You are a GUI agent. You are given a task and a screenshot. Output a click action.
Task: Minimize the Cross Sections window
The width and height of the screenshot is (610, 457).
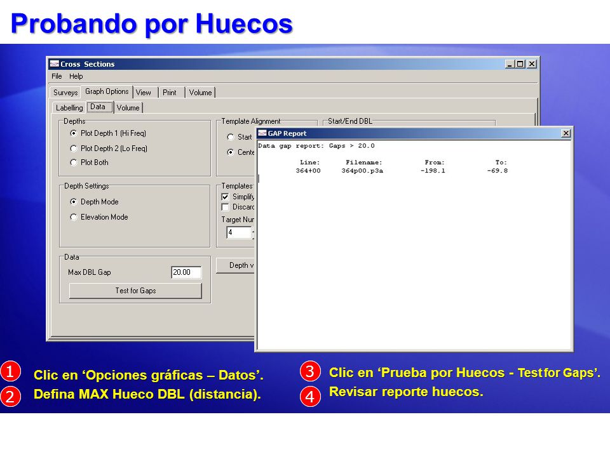pyautogui.click(x=510, y=63)
